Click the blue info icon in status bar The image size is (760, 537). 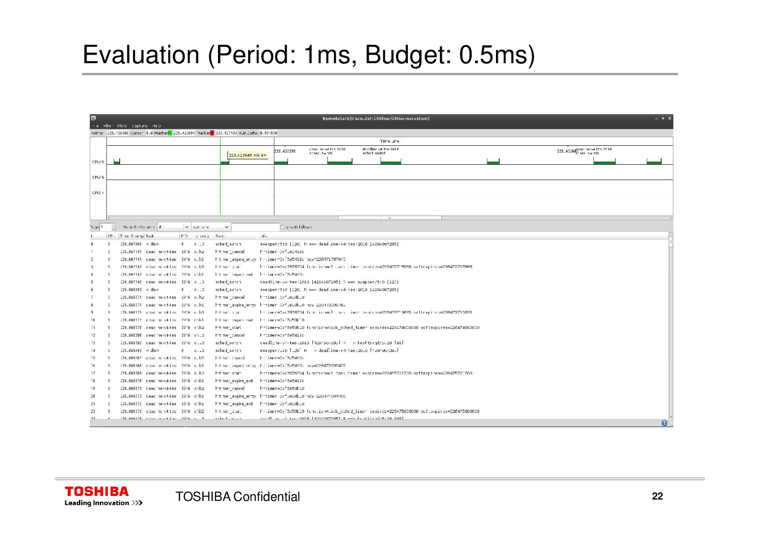pos(664,423)
